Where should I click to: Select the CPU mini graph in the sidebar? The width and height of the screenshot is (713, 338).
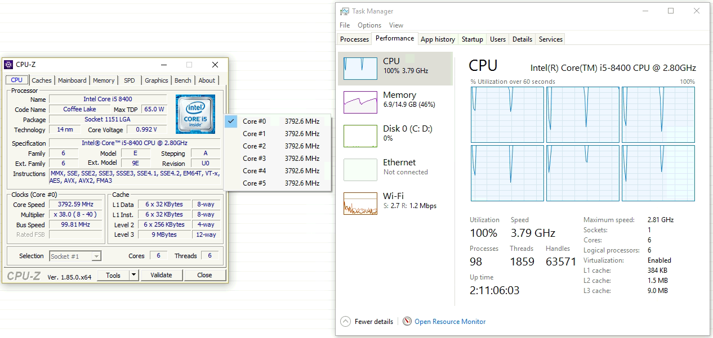click(360, 69)
